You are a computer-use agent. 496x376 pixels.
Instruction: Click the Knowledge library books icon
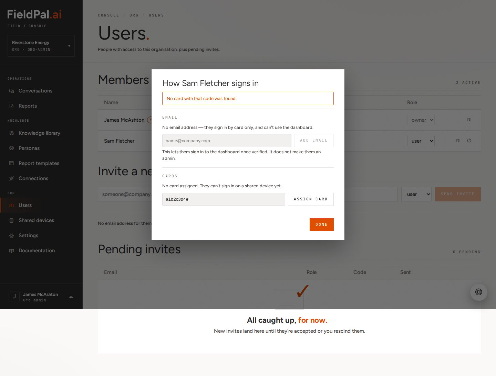click(x=11, y=133)
